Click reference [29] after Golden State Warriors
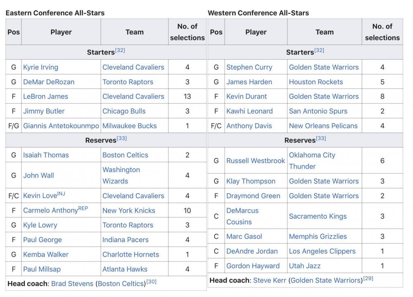This screenshot has height=297, width=413. pyautogui.click(x=368, y=278)
